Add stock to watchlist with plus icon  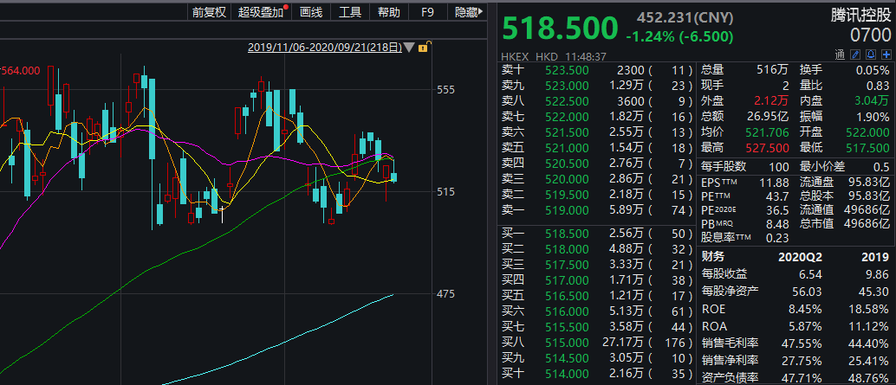click(886, 55)
